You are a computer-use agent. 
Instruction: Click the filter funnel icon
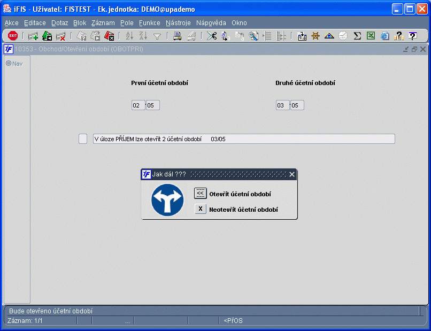(157, 36)
